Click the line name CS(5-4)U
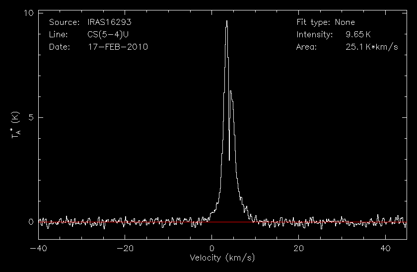This screenshot has height=272, width=417. click(108, 34)
